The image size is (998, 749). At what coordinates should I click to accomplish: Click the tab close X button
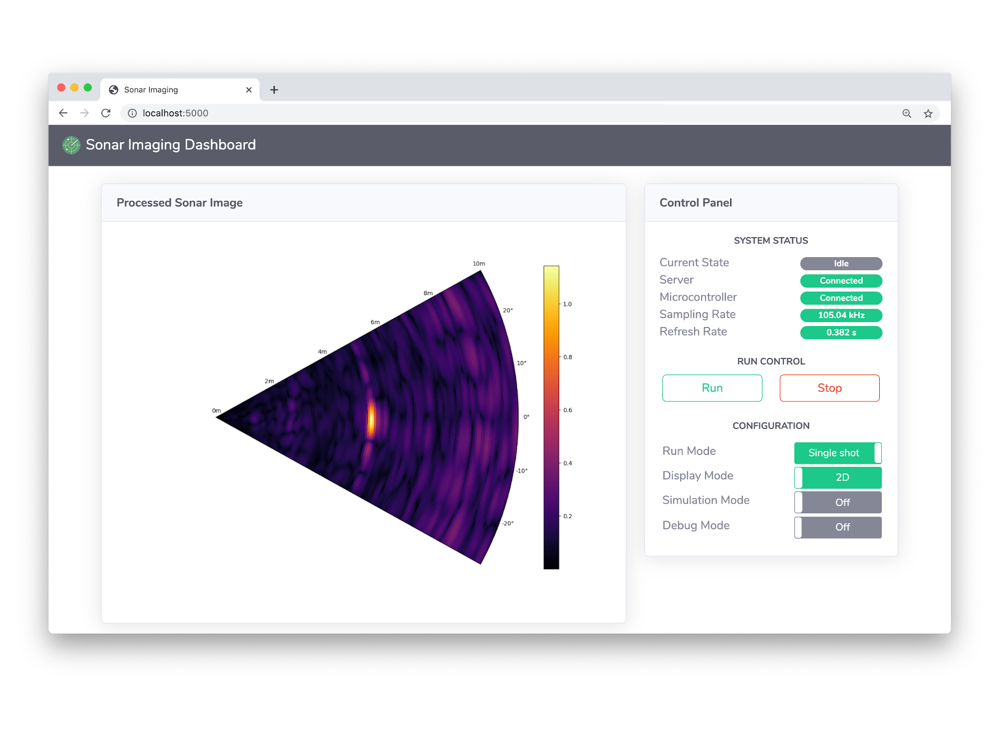[249, 90]
